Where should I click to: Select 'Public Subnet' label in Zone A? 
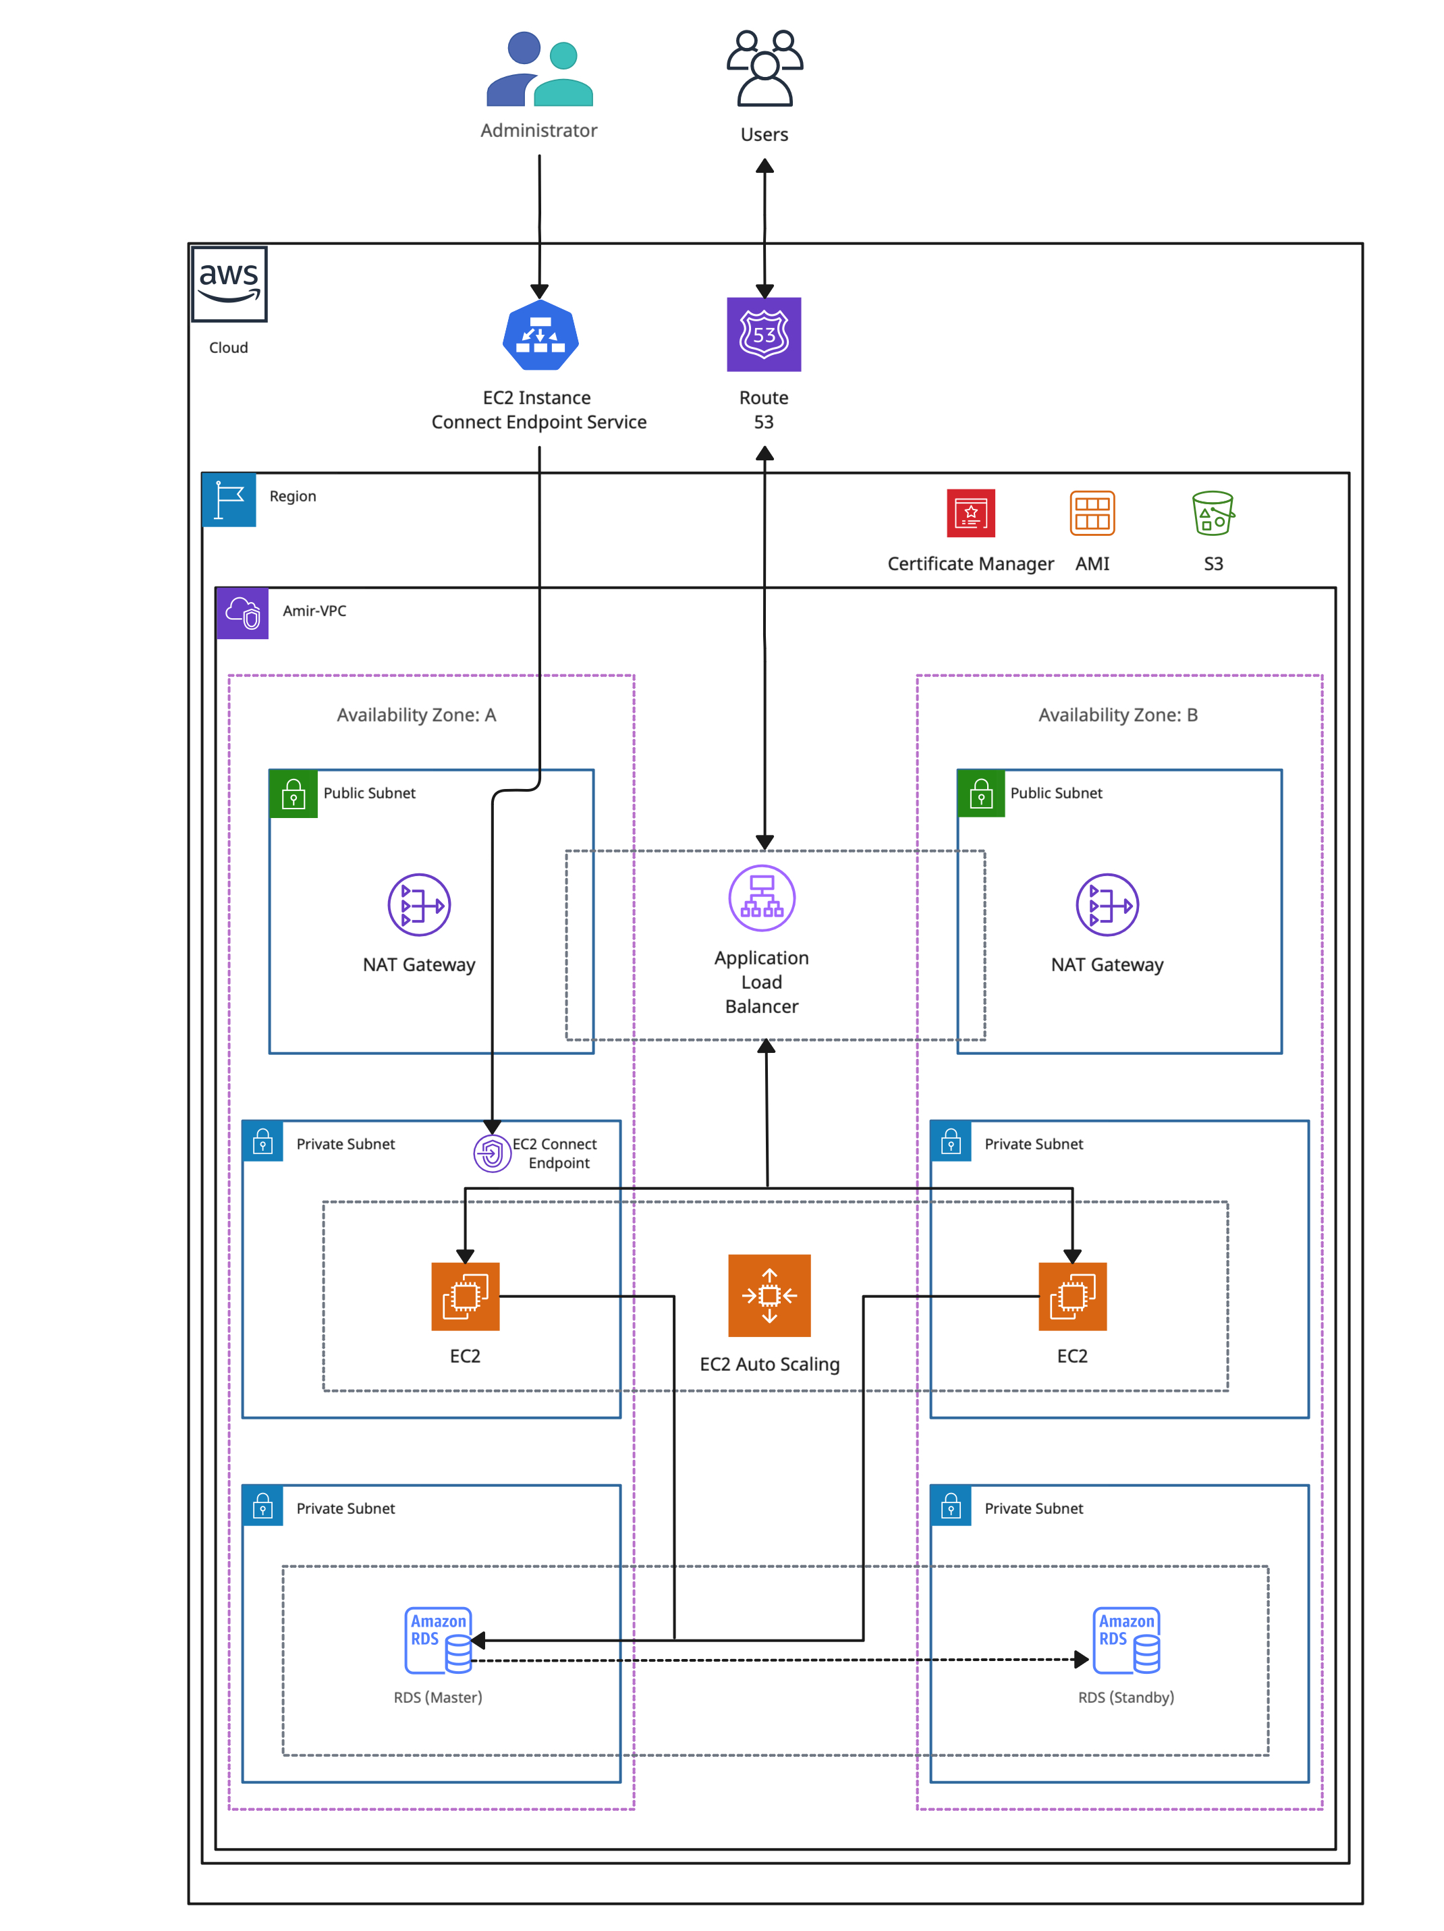coord(369,794)
